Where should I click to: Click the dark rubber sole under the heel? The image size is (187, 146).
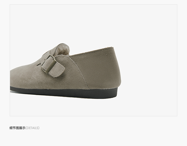tap(107, 94)
